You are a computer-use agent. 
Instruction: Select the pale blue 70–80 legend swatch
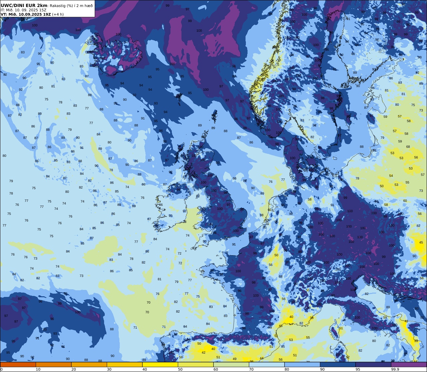[267, 364]
